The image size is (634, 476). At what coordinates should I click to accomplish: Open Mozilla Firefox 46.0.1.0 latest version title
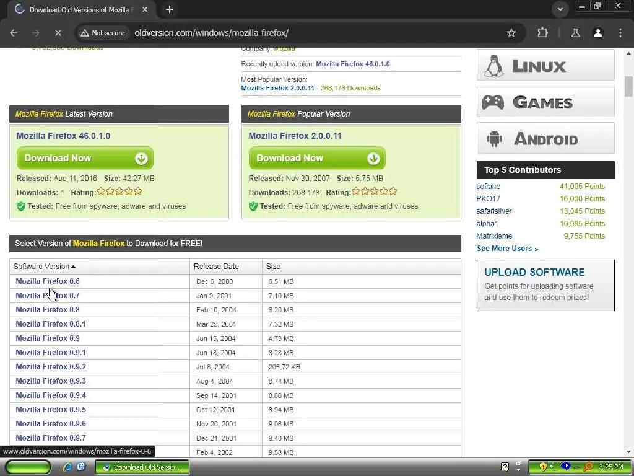[63, 136]
